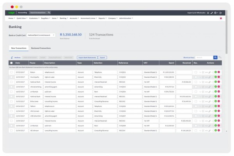Expand the Reports menu

pyautogui.click(x=102, y=18)
